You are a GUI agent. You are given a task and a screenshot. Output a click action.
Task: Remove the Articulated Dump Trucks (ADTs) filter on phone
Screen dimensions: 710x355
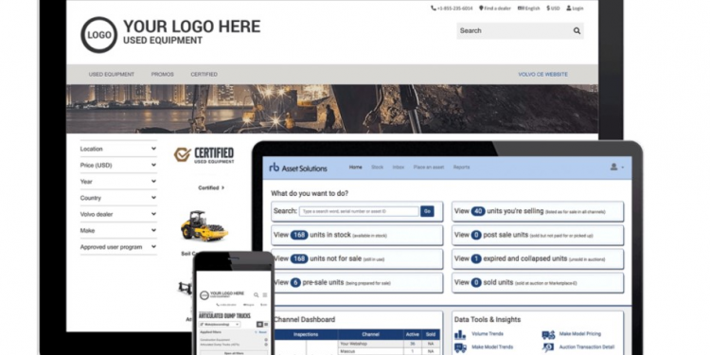point(266,345)
